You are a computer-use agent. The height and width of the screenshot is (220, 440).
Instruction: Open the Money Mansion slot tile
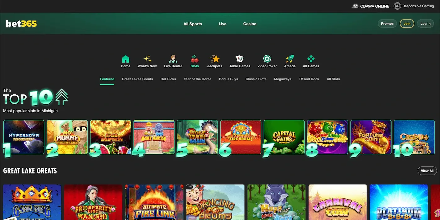154,137
